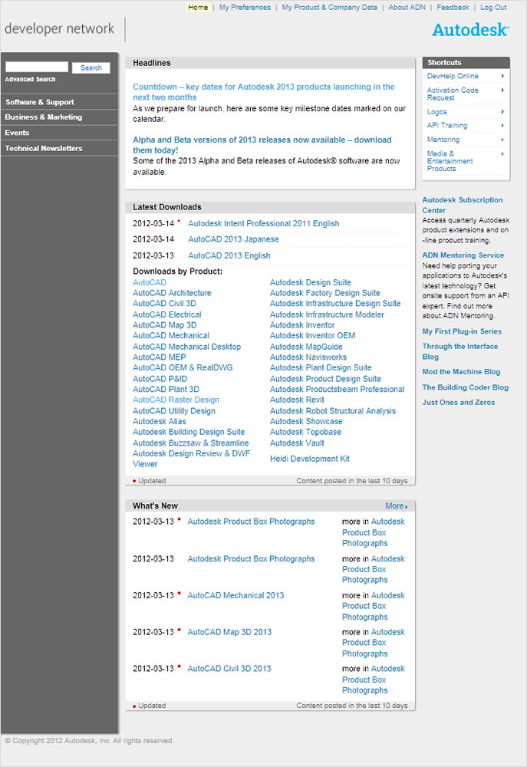Click the search text field

pyautogui.click(x=37, y=67)
